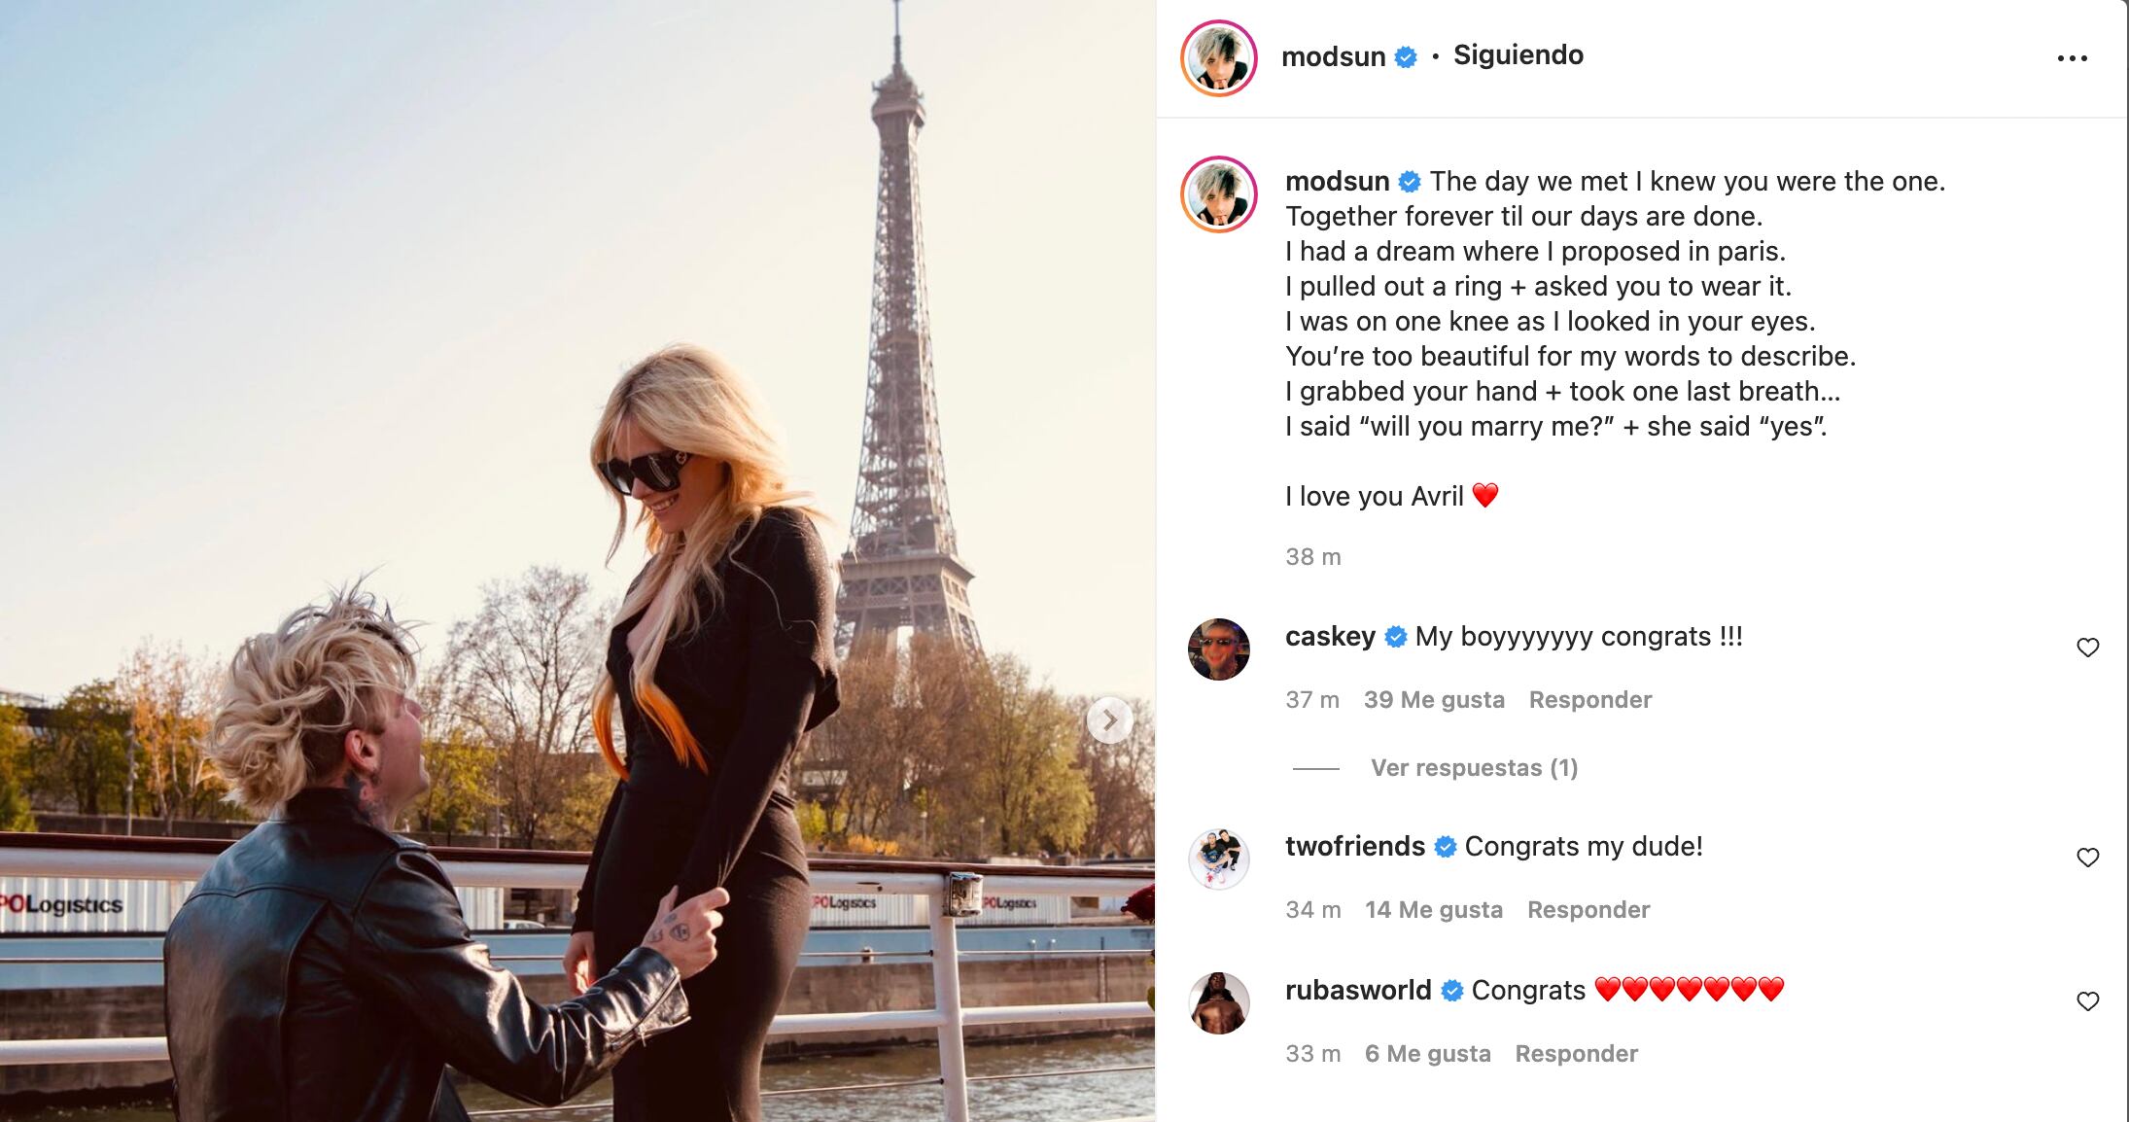Open modsun's profile picture in the post header
2129x1122 pixels.
pyautogui.click(x=1219, y=58)
